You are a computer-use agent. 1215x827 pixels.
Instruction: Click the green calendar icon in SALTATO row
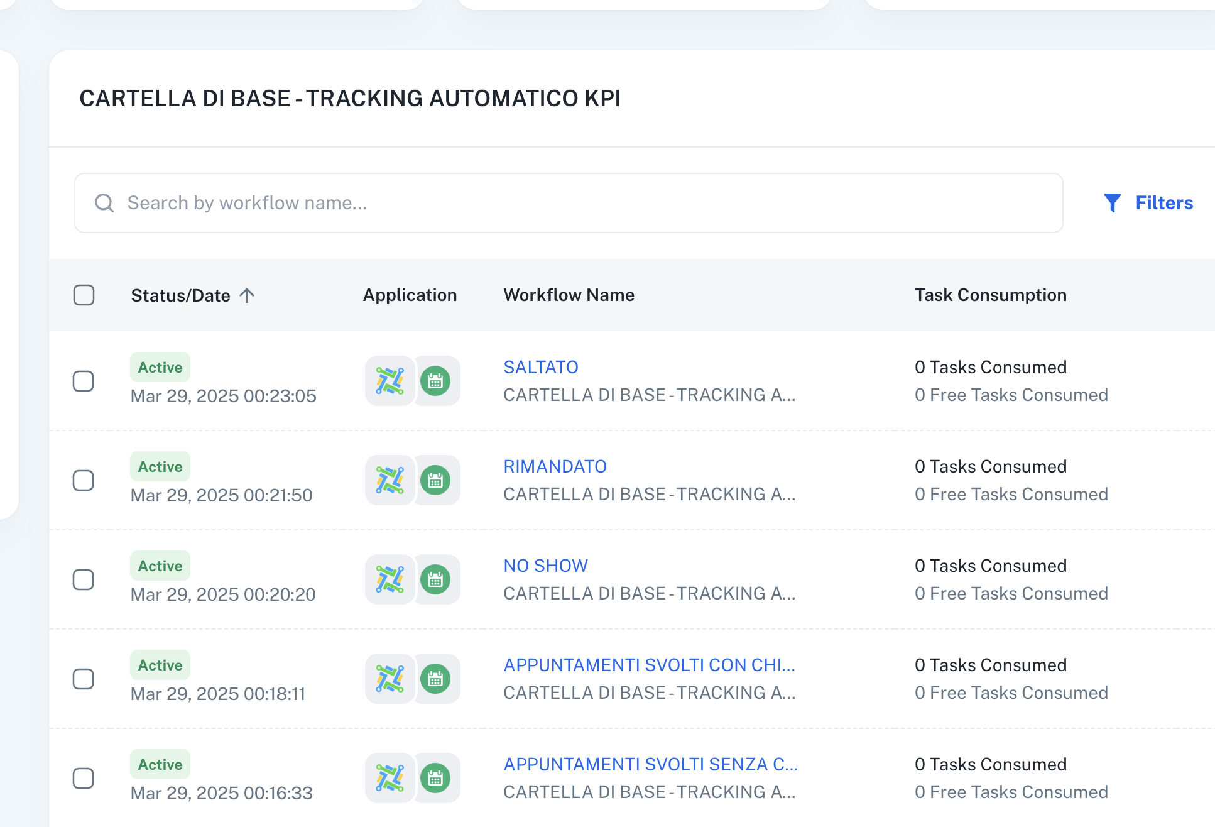pos(435,381)
